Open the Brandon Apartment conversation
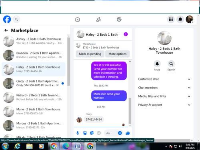This screenshot has width=200, height=150. click(34, 55)
